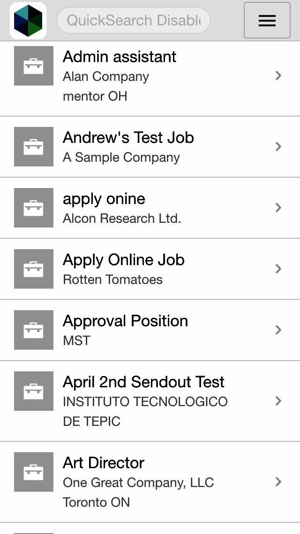Tap the hexagon app logo icon
Screen dimensions: 300x534
tap(28, 21)
